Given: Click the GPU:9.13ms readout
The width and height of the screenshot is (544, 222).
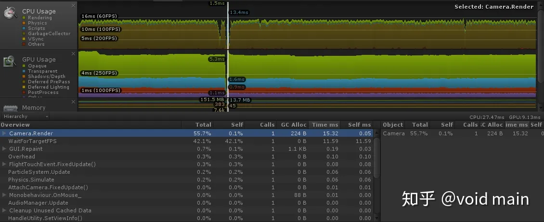Looking at the screenshot, I should coord(525,118).
